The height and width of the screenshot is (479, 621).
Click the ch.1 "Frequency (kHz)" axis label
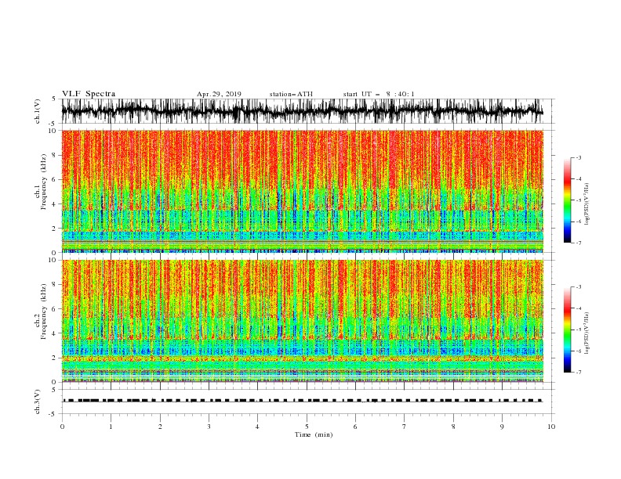(x=44, y=182)
